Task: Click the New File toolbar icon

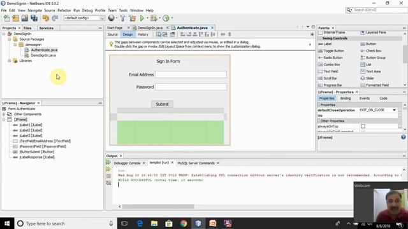Action: [6, 18]
